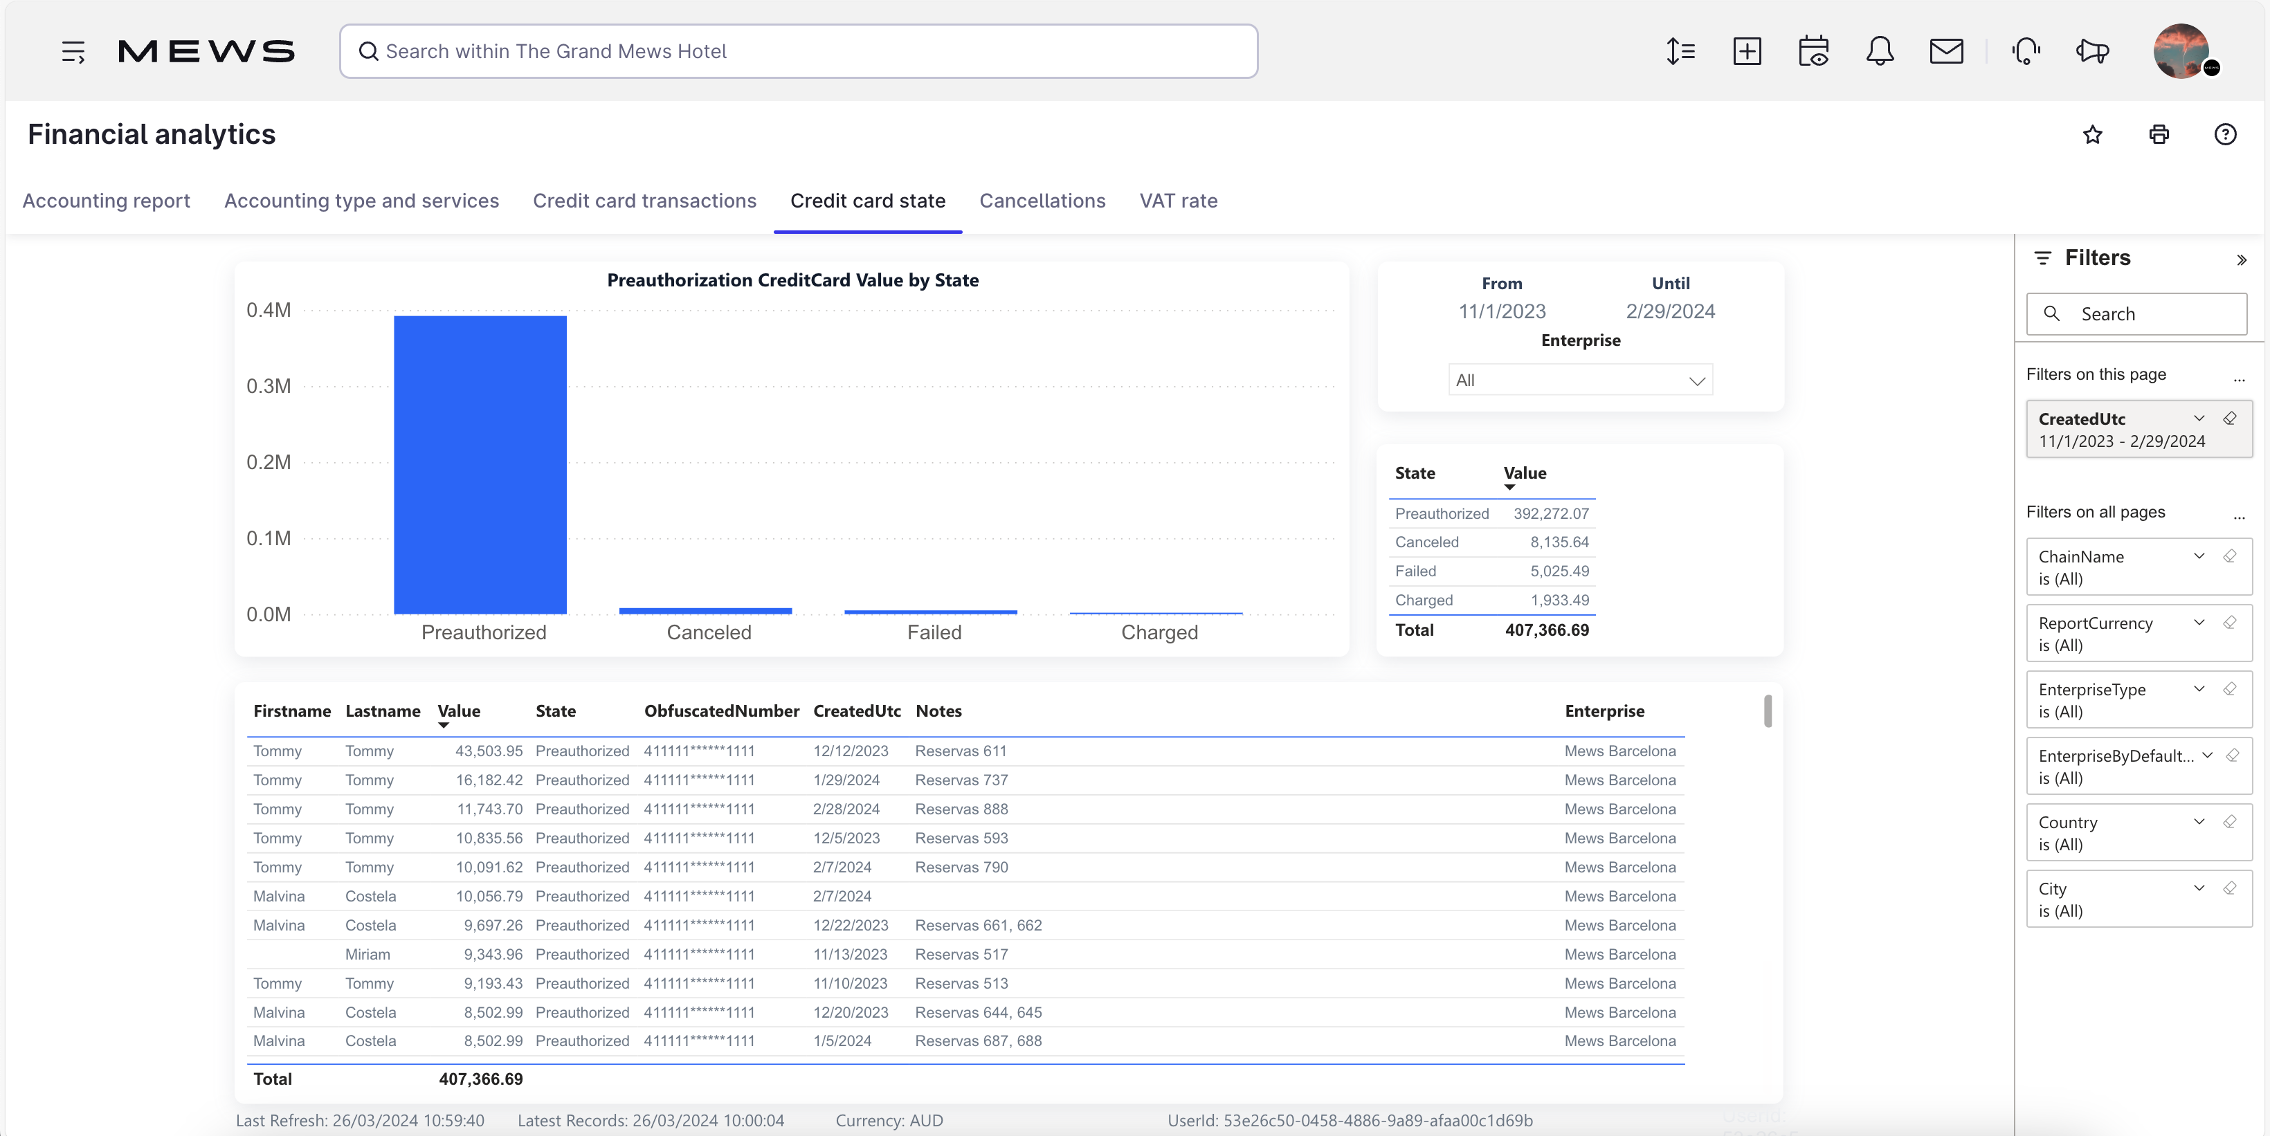2270x1136 pixels.
Task: Click the Until date 2/29/2024
Action: tap(1670, 312)
